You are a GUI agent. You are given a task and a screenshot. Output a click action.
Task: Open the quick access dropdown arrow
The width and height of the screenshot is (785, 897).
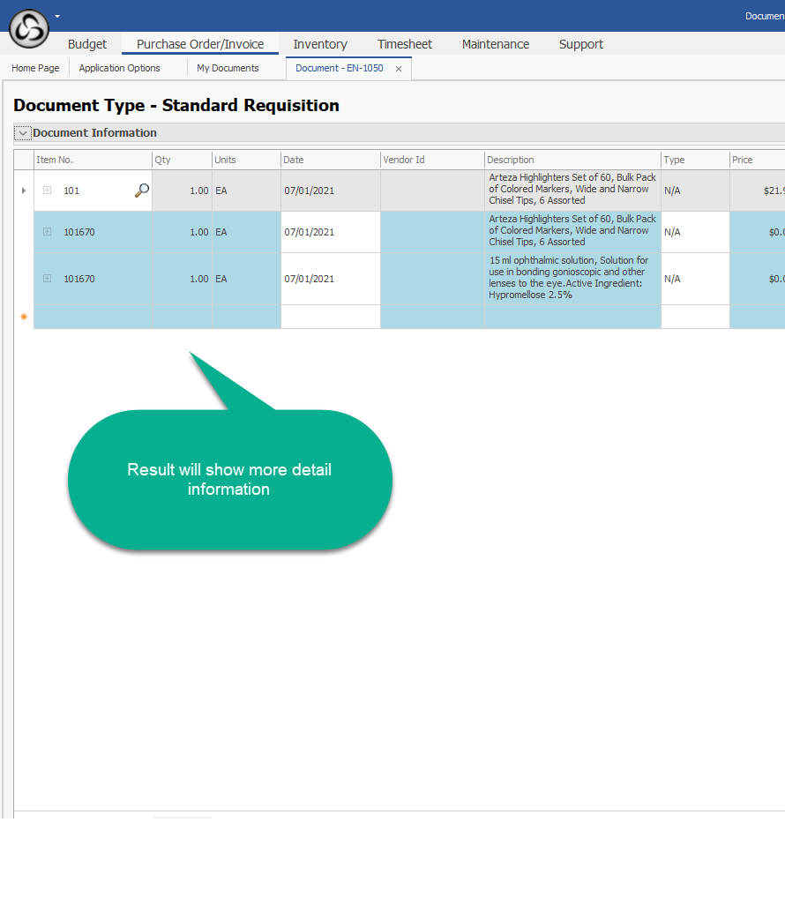57,16
